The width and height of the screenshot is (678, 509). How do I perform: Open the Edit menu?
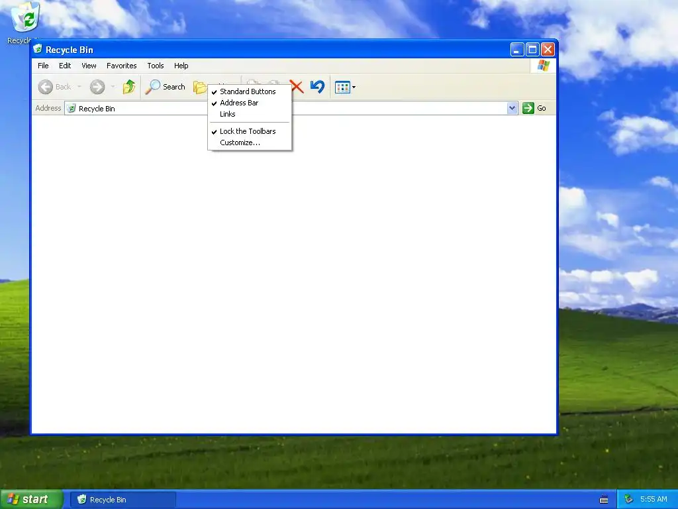click(65, 66)
